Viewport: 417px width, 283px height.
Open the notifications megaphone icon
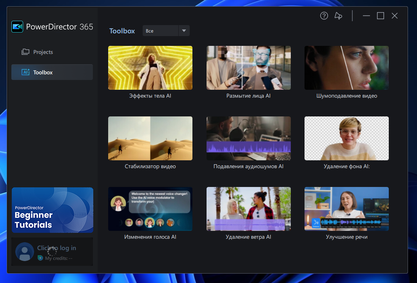(x=338, y=16)
